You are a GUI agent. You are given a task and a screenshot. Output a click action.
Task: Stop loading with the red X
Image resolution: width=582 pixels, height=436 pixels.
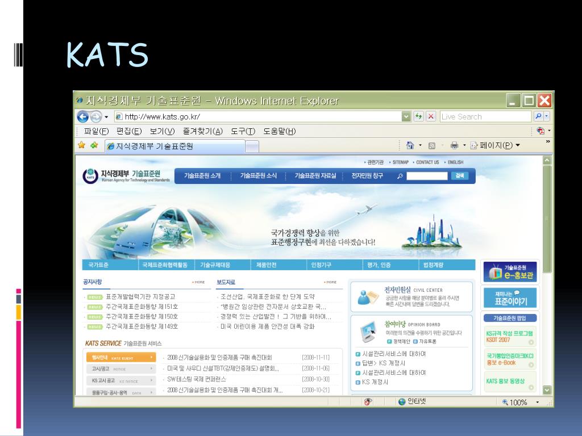431,116
